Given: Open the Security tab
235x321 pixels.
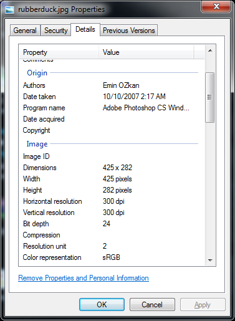Looking at the screenshot, I should [55, 31].
